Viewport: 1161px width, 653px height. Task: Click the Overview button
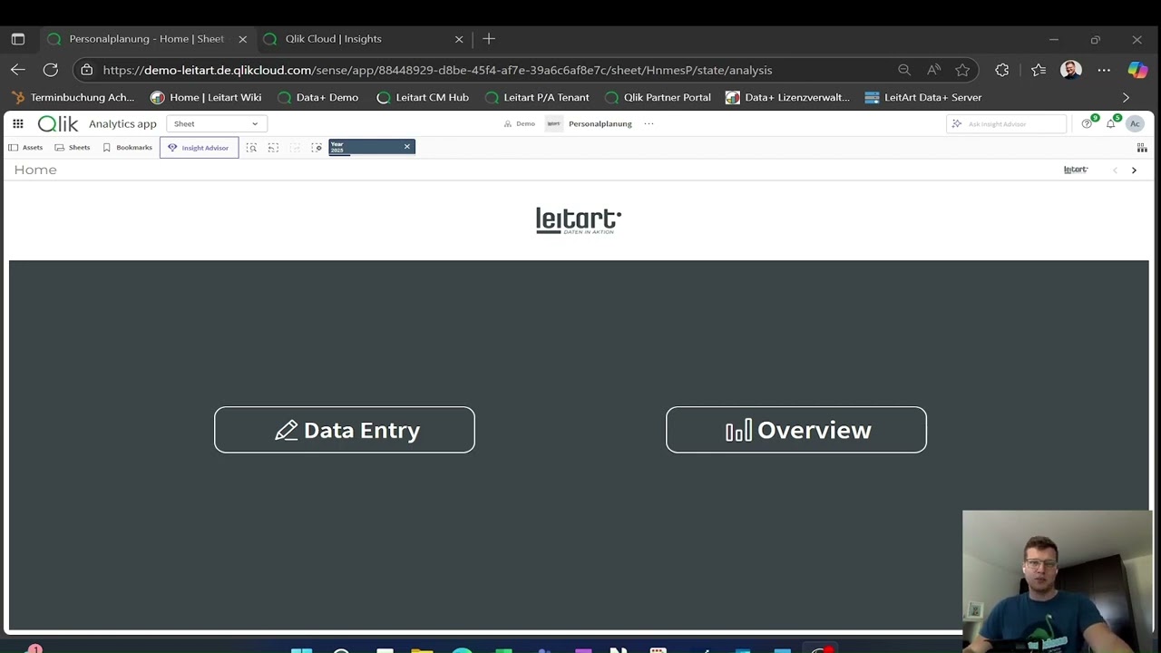click(x=796, y=430)
